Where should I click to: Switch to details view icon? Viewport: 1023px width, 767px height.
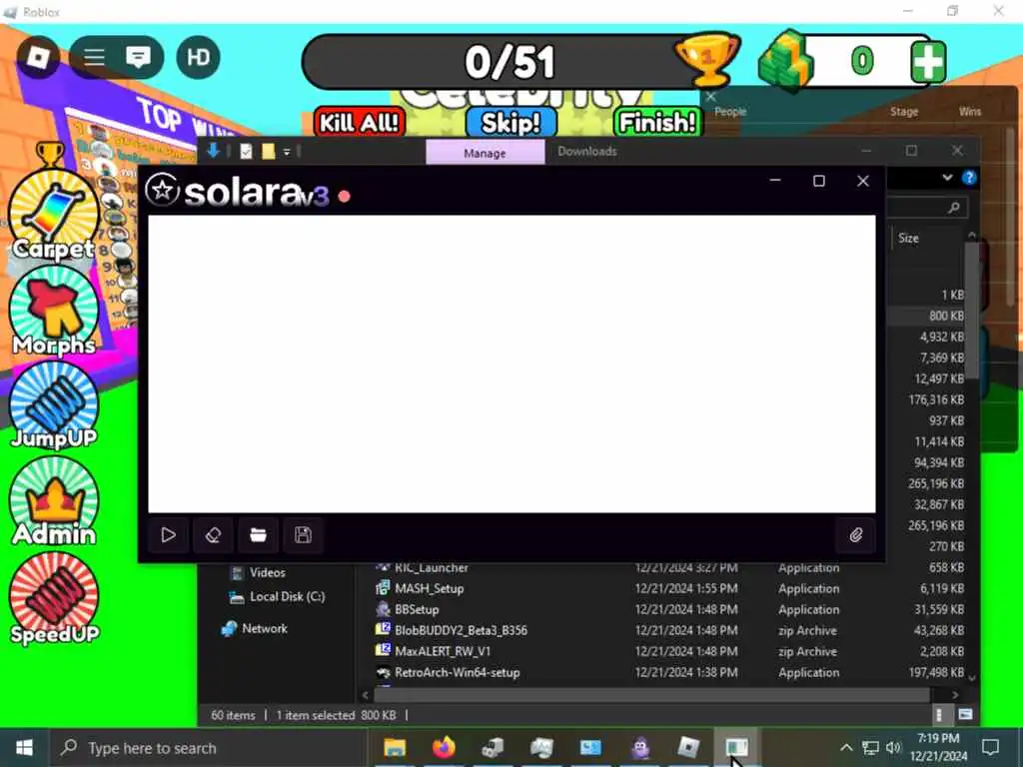click(939, 715)
